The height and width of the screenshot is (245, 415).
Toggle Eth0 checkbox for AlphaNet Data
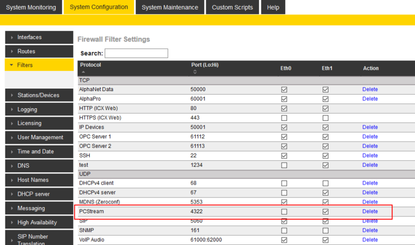284,89
